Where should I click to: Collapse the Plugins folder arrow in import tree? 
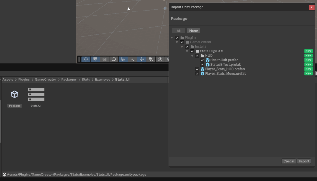[172, 37]
